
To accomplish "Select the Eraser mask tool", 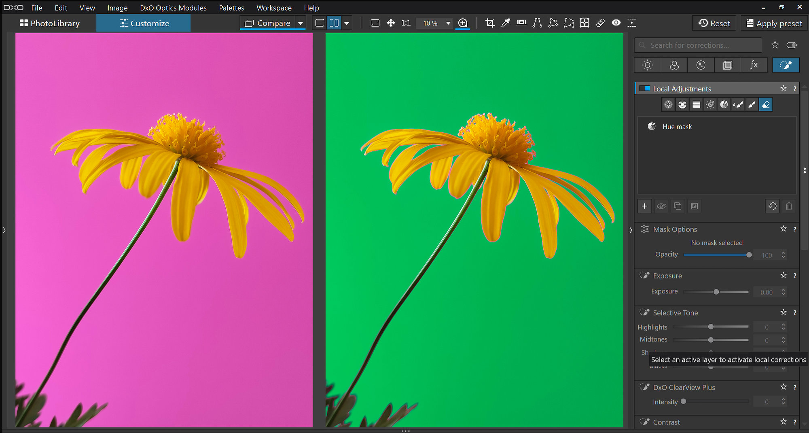I will (766, 105).
